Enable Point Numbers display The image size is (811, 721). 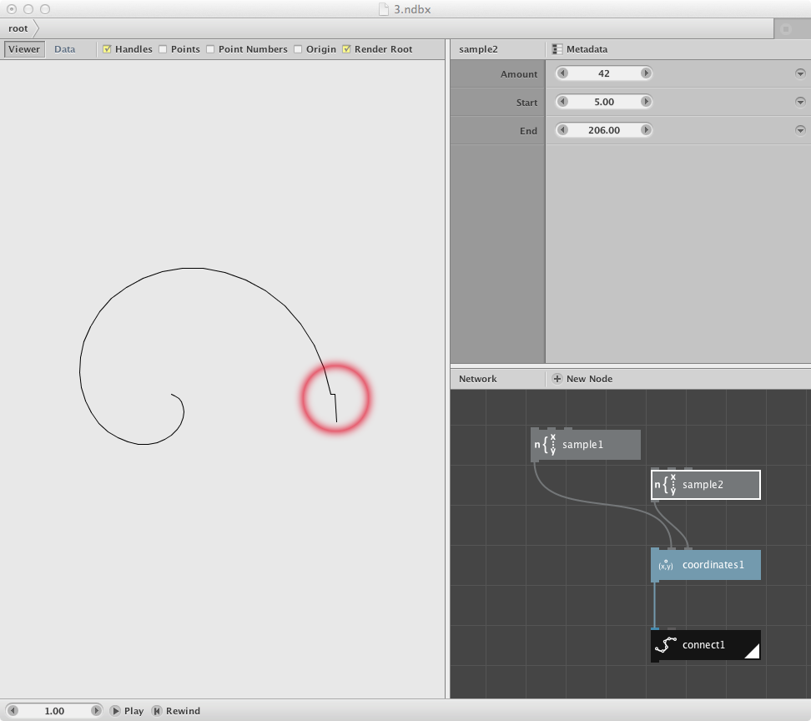[x=210, y=49]
